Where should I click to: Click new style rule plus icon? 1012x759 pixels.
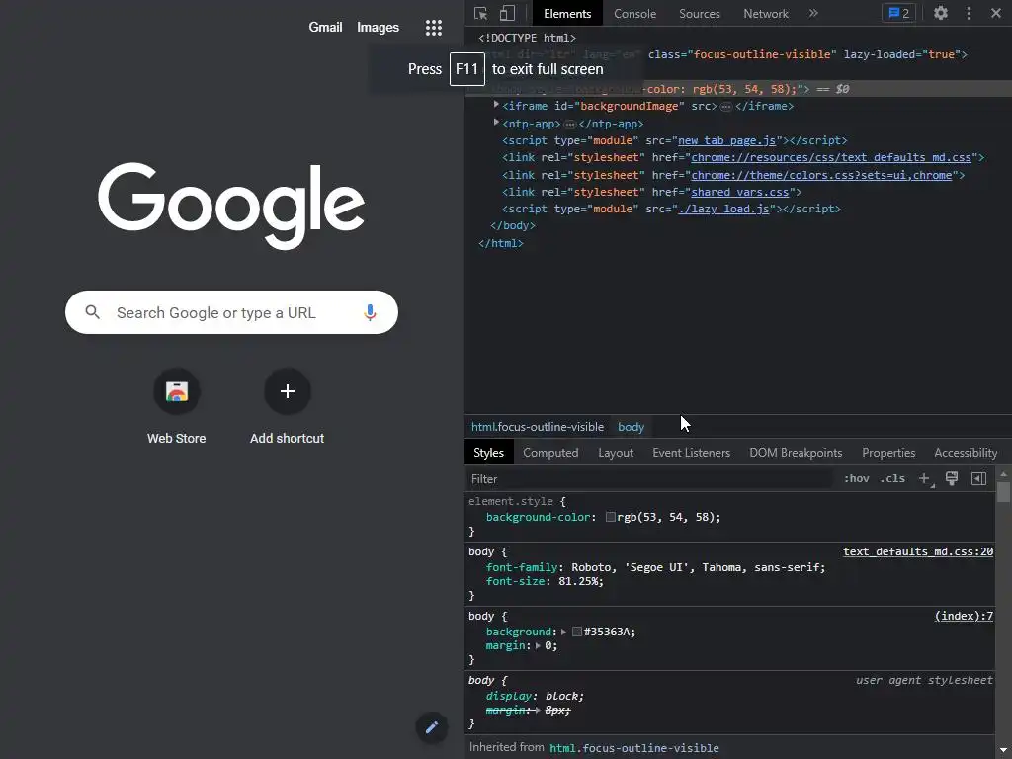tap(925, 479)
